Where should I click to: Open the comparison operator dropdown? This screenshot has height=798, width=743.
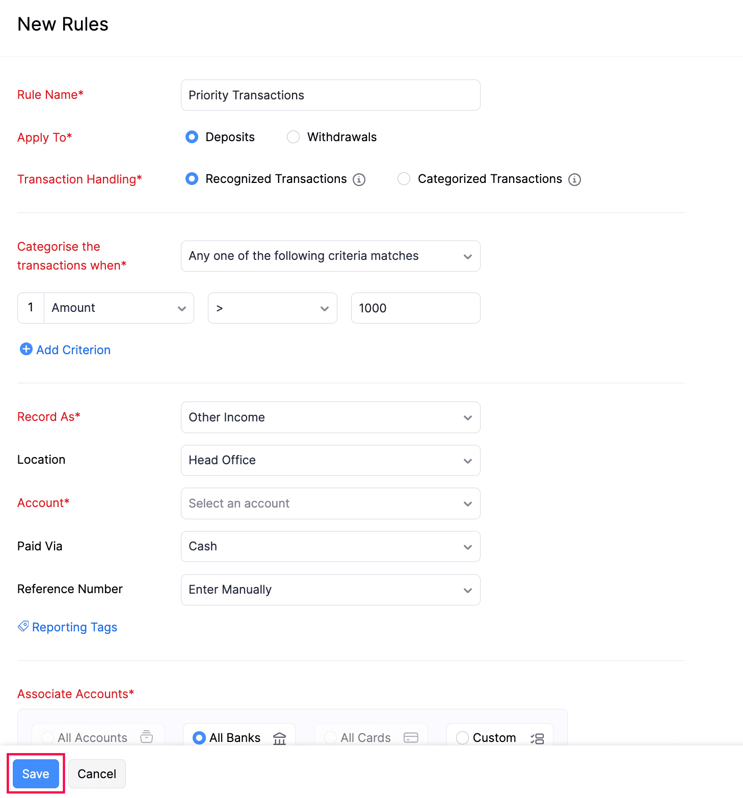(272, 308)
